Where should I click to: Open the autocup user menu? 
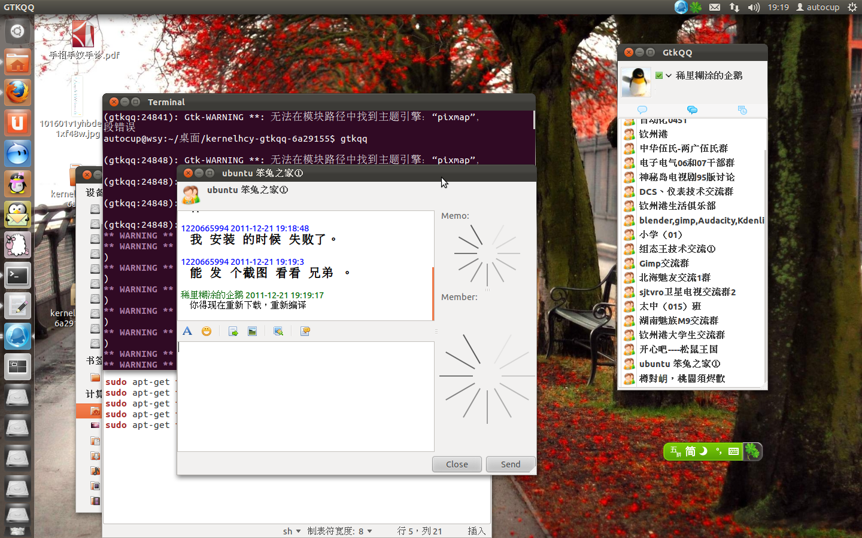pyautogui.click(x=818, y=7)
